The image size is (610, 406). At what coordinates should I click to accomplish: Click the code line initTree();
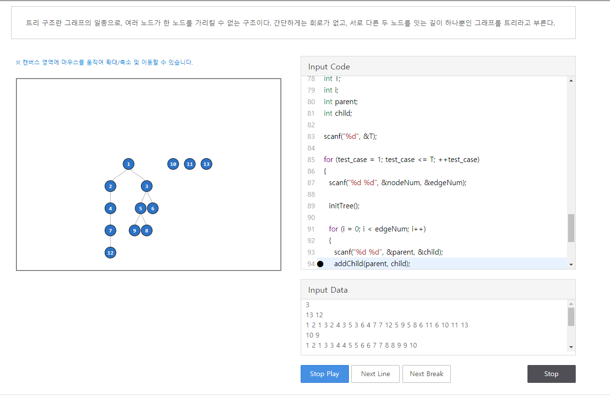coord(344,206)
